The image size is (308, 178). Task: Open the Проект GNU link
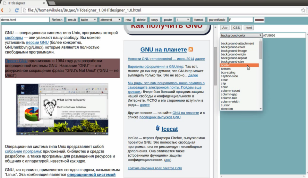click(x=16, y=61)
